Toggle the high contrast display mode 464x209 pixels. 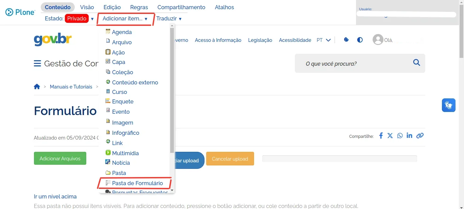point(360,40)
